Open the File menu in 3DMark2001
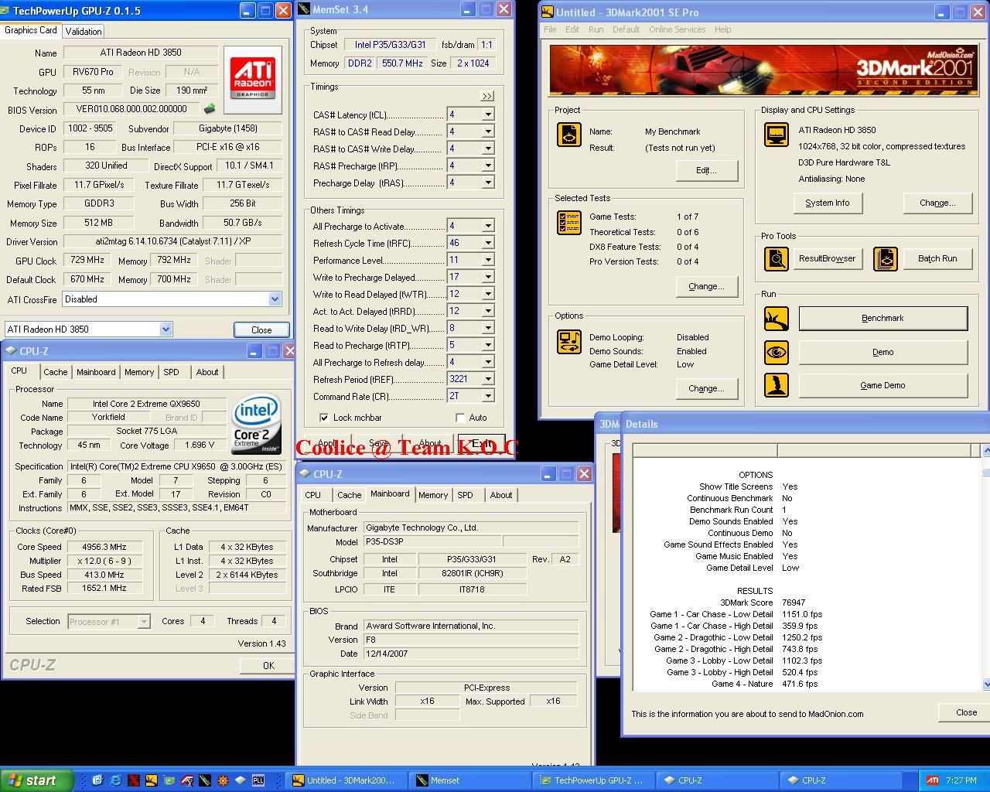Image resolution: width=990 pixels, height=792 pixels. click(x=550, y=29)
